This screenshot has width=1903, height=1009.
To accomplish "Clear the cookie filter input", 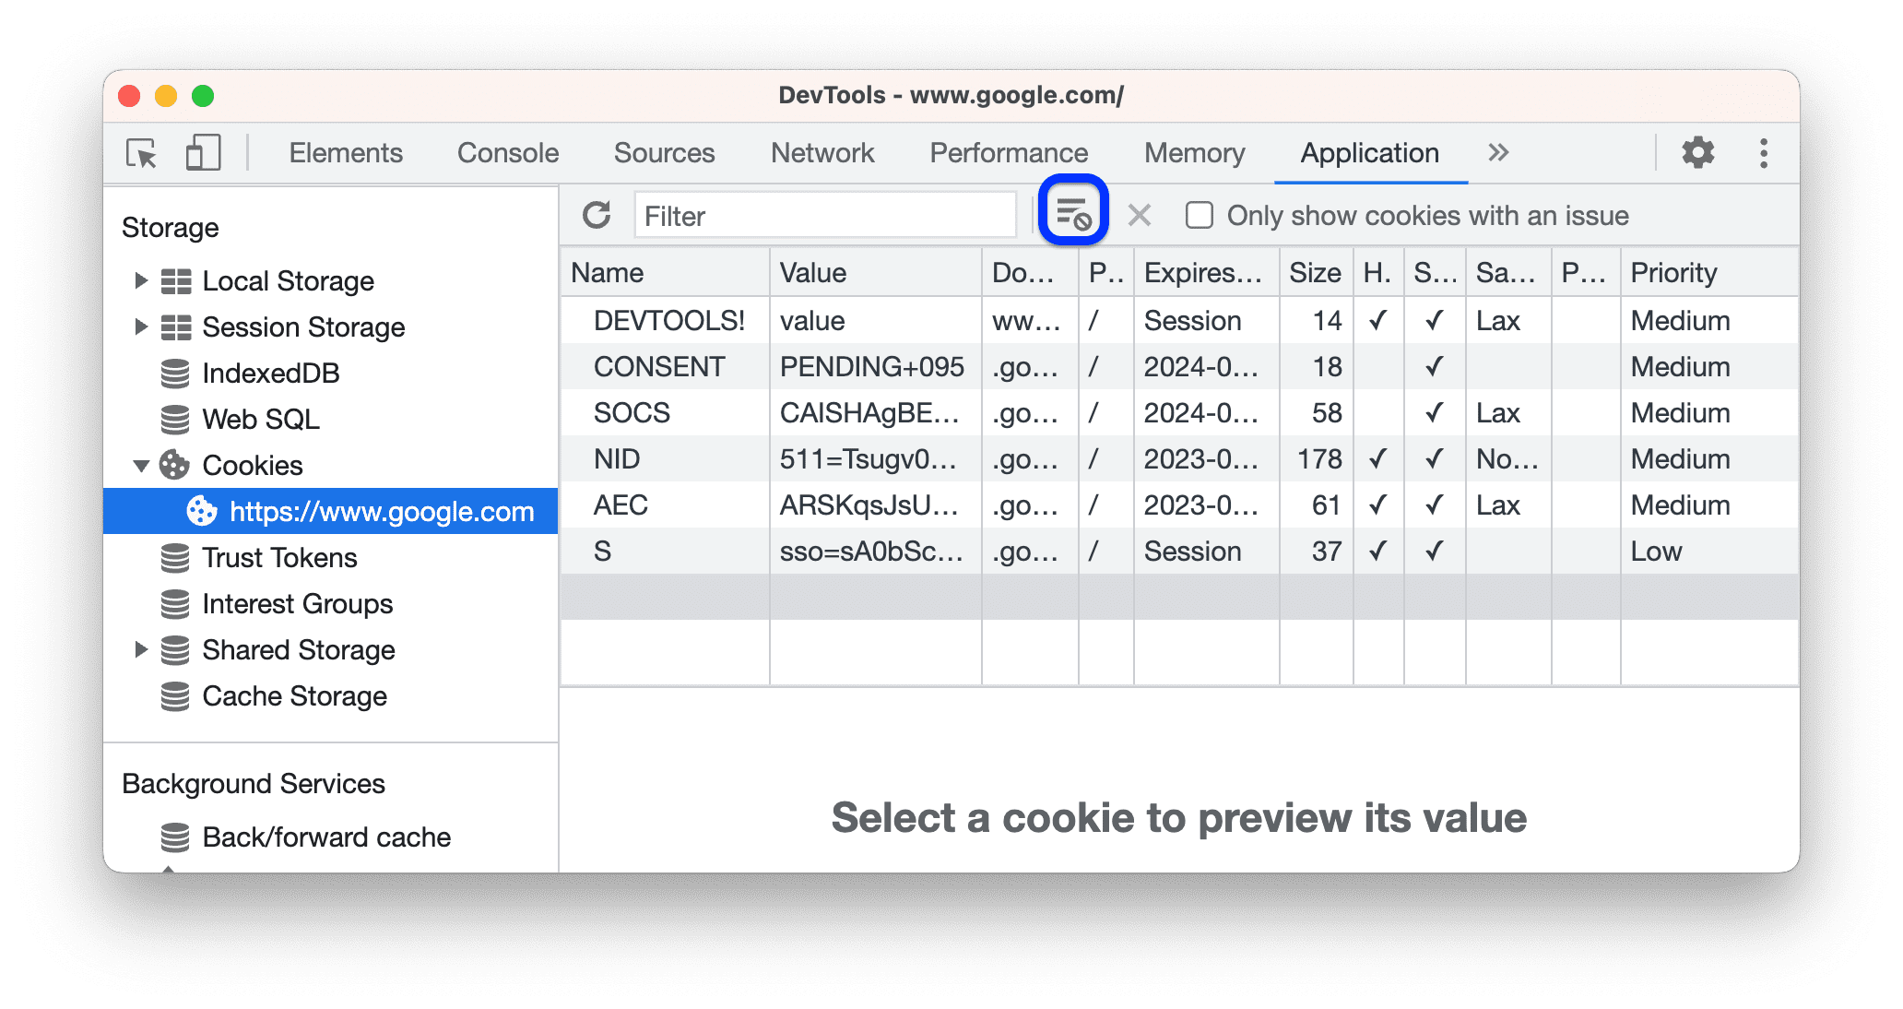I will [1137, 214].
